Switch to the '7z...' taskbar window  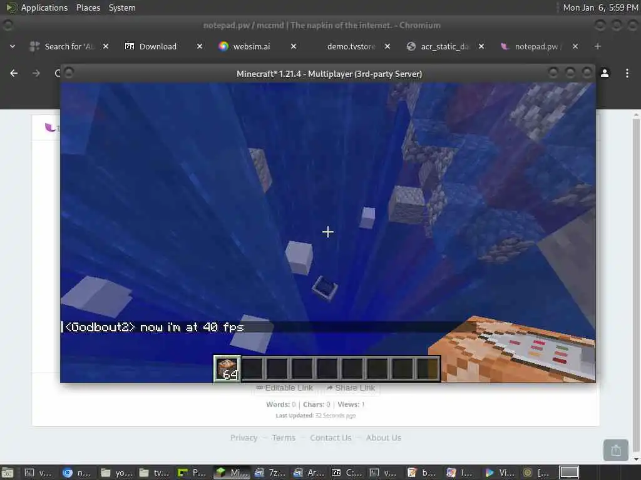tap(270, 472)
